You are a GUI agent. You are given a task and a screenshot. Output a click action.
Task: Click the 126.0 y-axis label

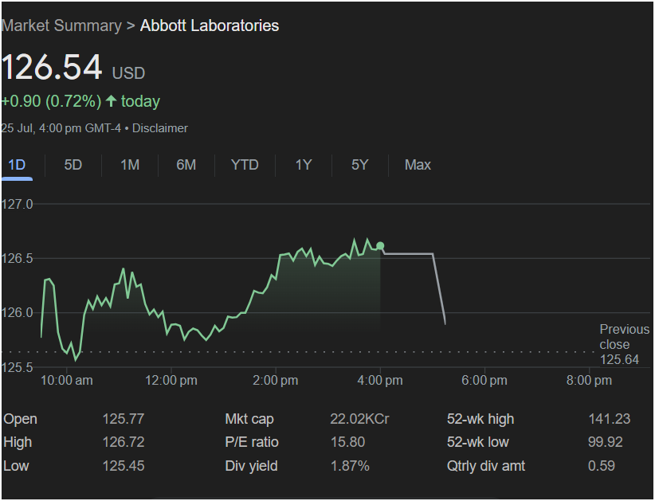[17, 313]
